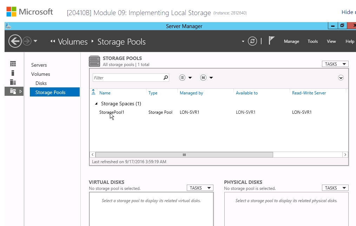Open the saved queries disk icon
Screen dimensions: 356x226
[x=203, y=78]
